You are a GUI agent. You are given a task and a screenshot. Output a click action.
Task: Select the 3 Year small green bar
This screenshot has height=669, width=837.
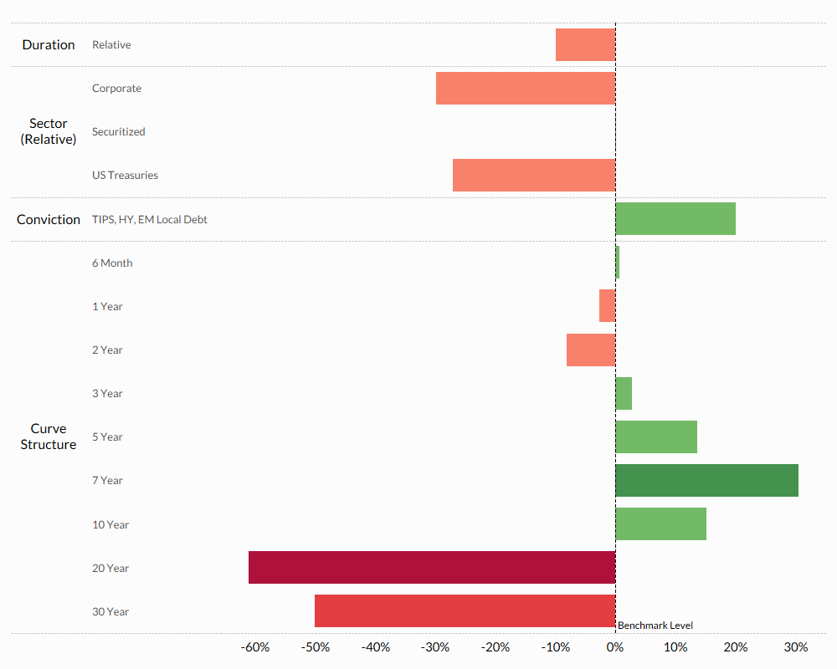pos(624,393)
